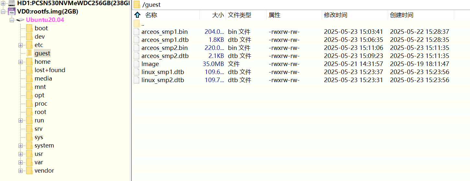Click the HD1 hard disk drive icon
Image resolution: width=470 pixels, height=181 pixels.
(12, 3)
